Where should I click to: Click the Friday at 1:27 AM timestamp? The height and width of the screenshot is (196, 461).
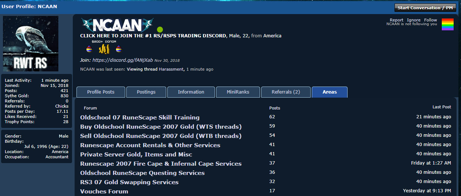(x=431, y=163)
